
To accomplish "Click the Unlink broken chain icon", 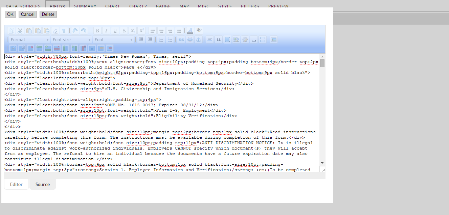I will [x=190, y=39].
